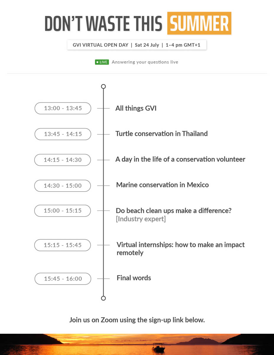Select the 13:00 - 13:45 time slot
This screenshot has height=355, width=274.
click(63, 108)
